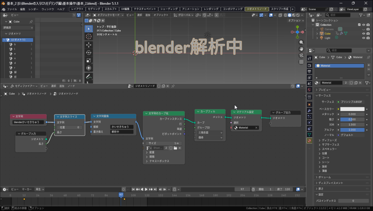
Task: Add a new workspace with plus icon
Action: pos(292,9)
